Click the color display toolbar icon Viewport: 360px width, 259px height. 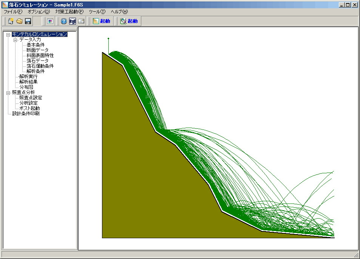[x=50, y=21]
